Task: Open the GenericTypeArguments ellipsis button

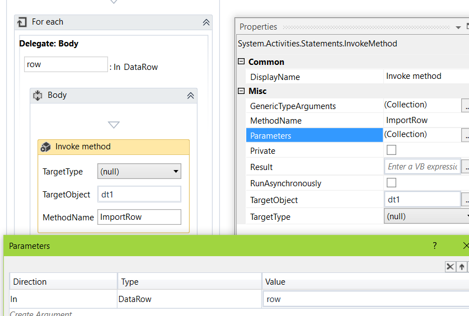Action: click(x=465, y=106)
